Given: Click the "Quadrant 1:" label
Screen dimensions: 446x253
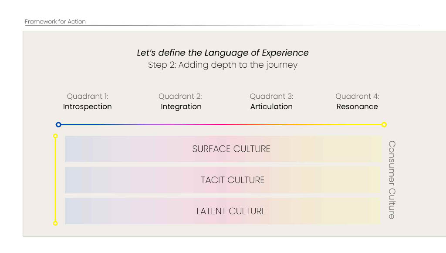Looking at the screenshot, I should 88,96.
